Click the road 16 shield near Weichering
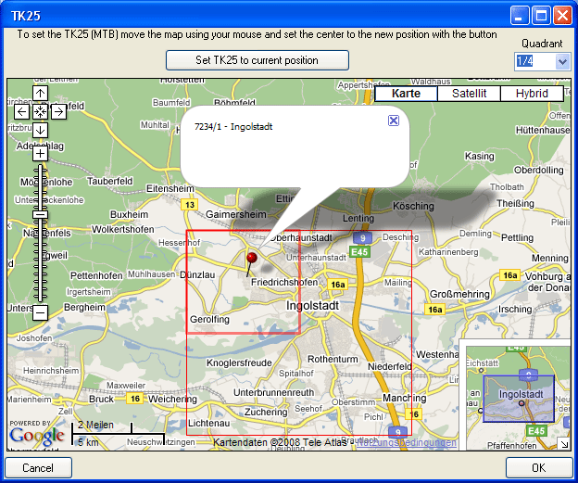The height and width of the screenshot is (483, 578). tap(135, 399)
